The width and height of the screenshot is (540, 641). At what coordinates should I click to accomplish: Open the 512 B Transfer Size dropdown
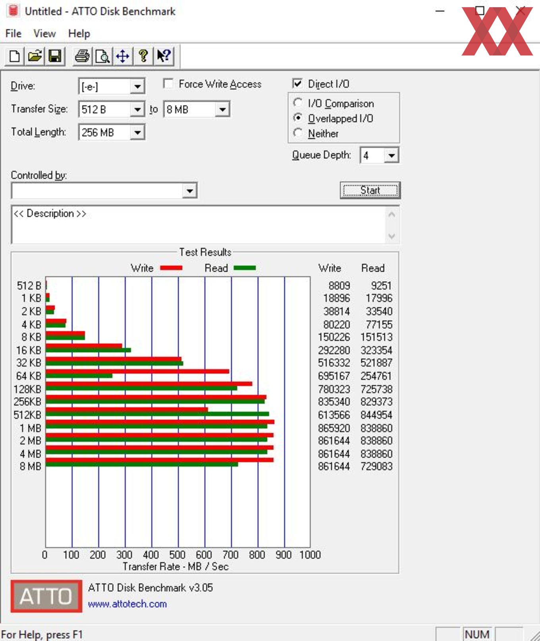pyautogui.click(x=137, y=109)
